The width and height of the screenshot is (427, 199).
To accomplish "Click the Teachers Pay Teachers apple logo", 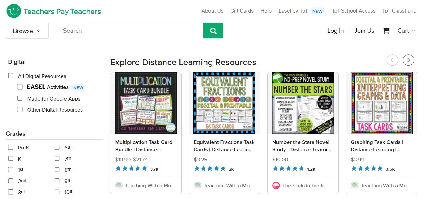I will click(x=13, y=11).
